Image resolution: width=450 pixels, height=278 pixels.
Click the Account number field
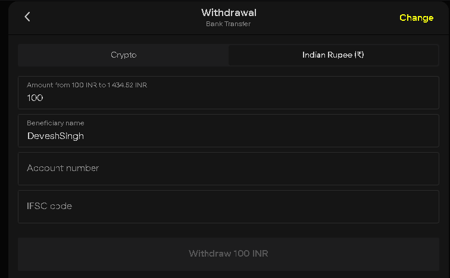pos(228,169)
